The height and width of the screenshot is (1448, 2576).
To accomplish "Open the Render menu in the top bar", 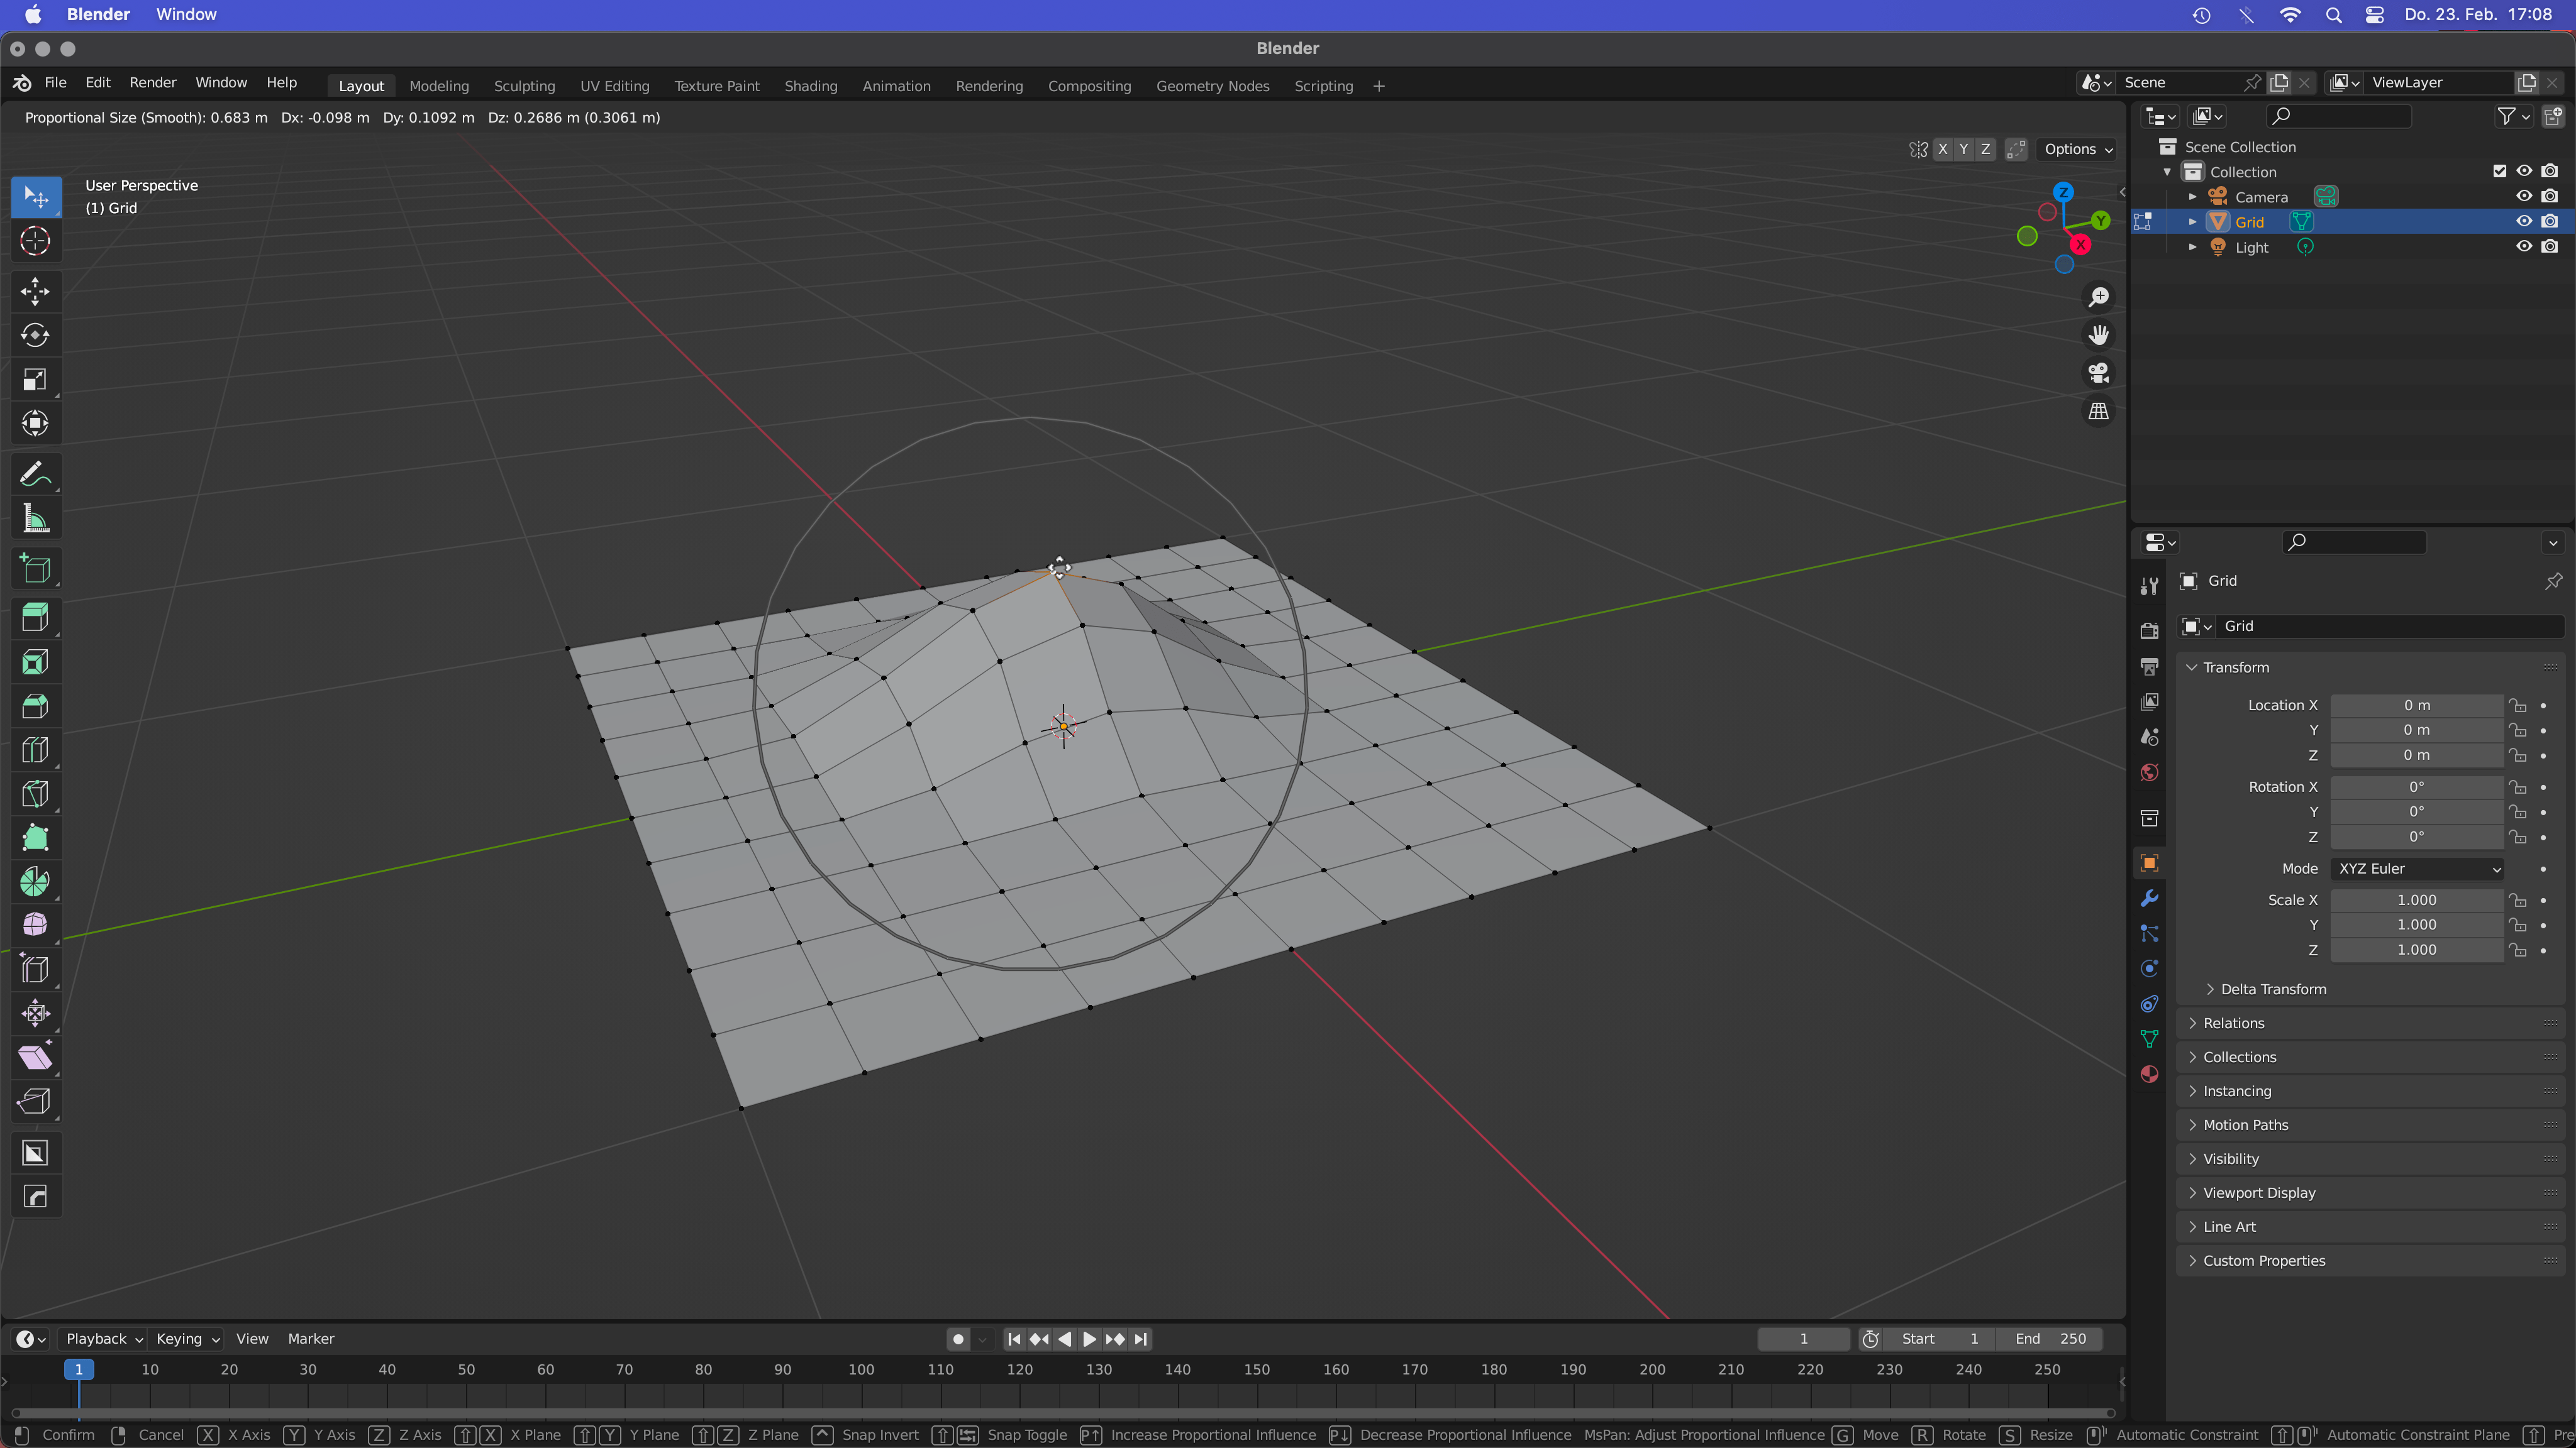I will pos(152,82).
